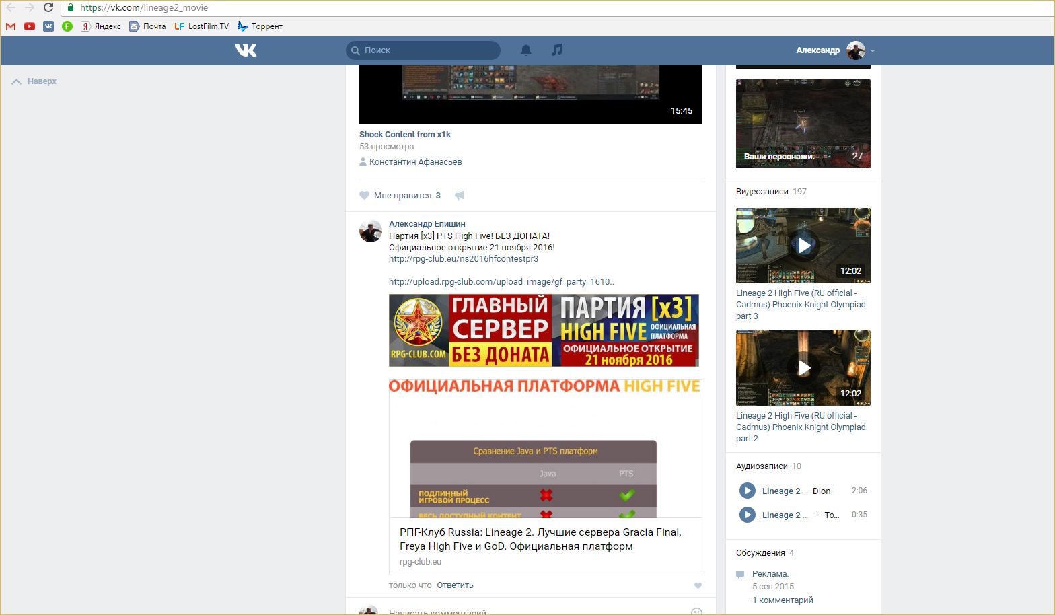Open the rpg-club.eu/ns2016hfcontestpr3 link
Viewport: 1055px width, 615px height.
[x=463, y=259]
